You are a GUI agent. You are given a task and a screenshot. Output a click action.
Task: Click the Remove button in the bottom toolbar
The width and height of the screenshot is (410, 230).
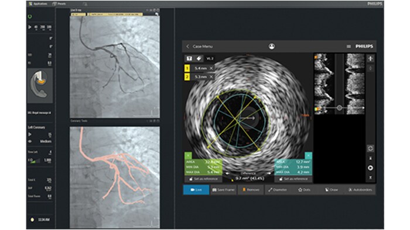click(x=251, y=190)
